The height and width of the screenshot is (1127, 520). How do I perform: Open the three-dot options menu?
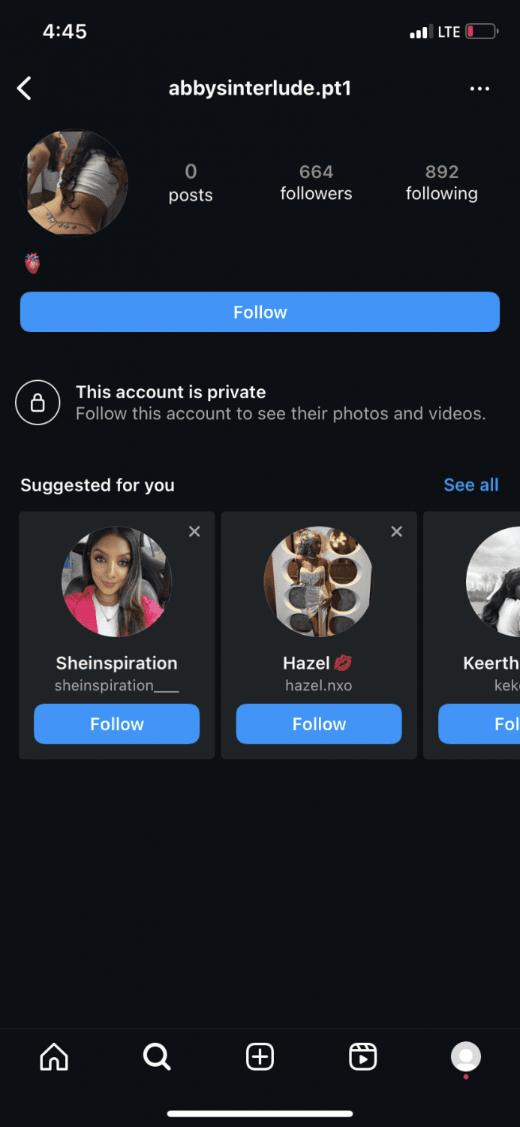click(479, 89)
